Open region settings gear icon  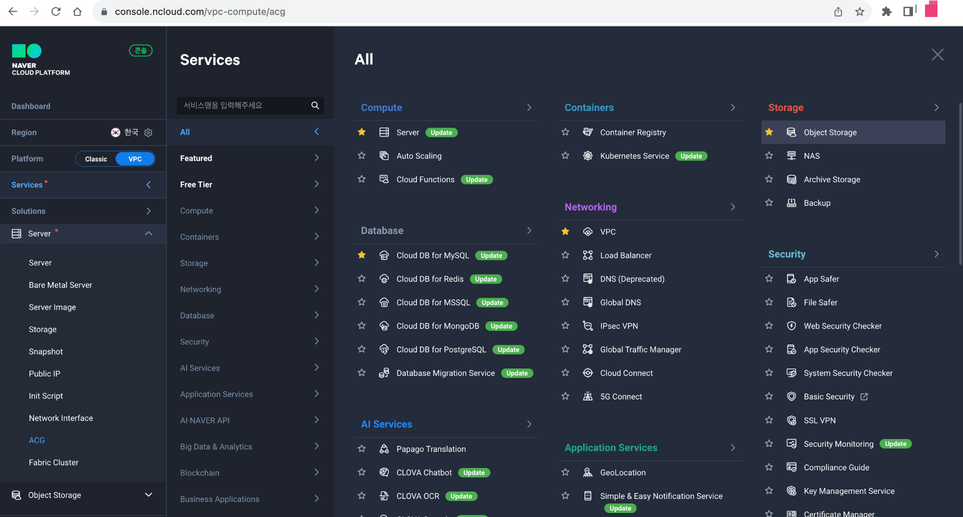[x=148, y=132]
